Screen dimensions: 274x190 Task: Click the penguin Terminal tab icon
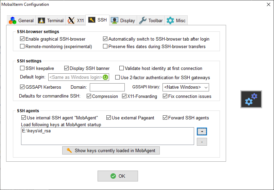41,20
